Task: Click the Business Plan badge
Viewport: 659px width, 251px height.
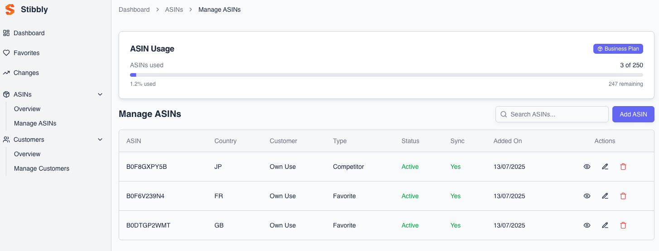Action: (x=618, y=49)
